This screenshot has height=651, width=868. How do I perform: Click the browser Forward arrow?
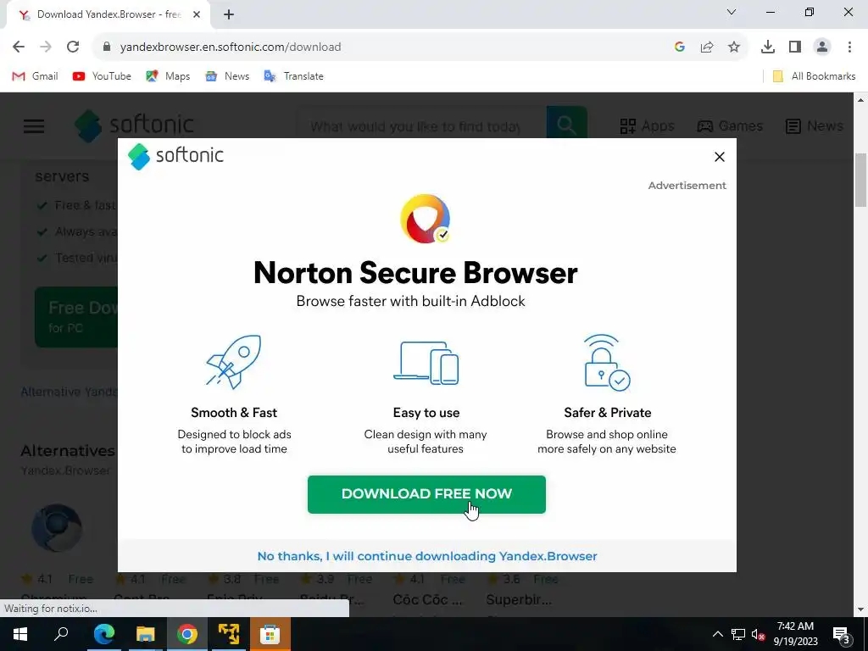tap(46, 47)
